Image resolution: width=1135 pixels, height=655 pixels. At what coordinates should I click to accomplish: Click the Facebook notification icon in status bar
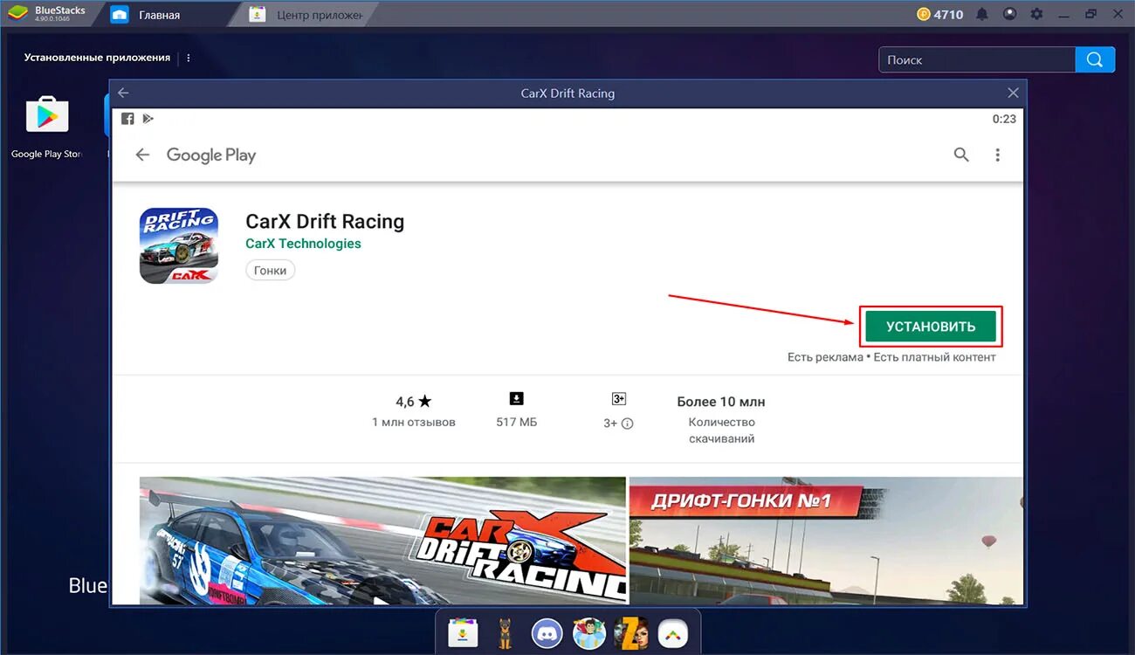(x=127, y=119)
